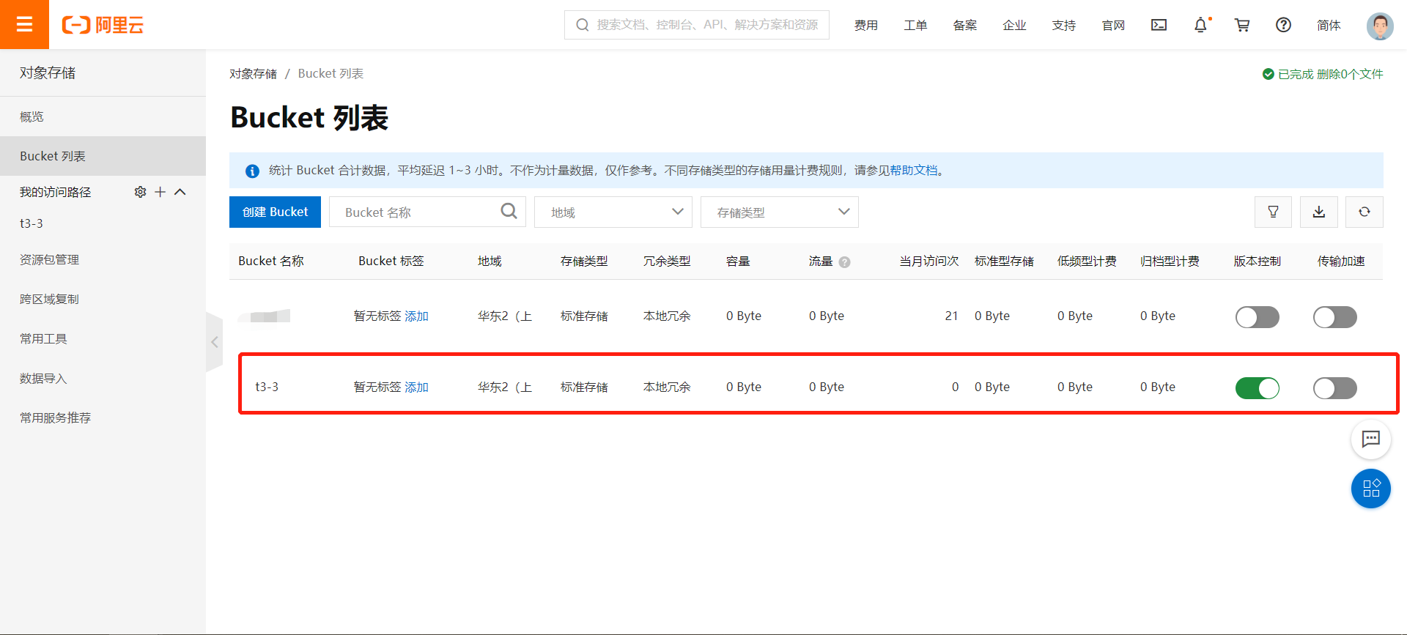Screen dimensions: 1407x635
Task: Open the Cloud Shell terminal icon
Action: (x=1159, y=25)
